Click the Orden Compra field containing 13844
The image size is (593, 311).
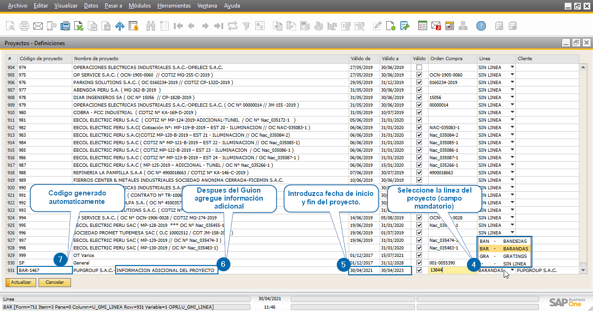pos(452,270)
